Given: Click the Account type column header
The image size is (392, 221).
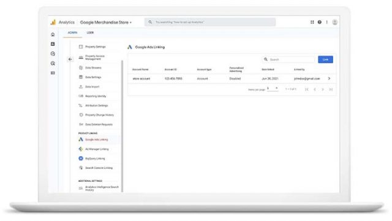Looking at the screenshot, I should (204, 70).
